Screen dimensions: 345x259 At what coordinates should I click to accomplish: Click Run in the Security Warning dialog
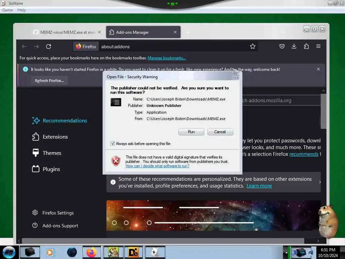191,132
